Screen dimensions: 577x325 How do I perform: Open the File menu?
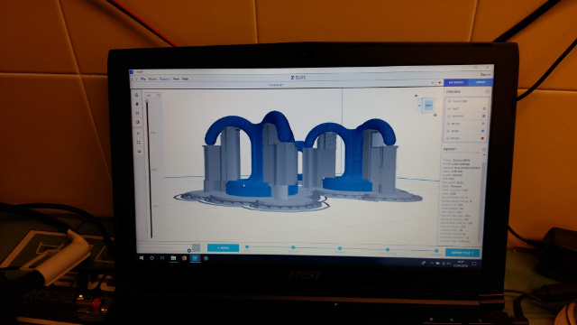pos(142,79)
